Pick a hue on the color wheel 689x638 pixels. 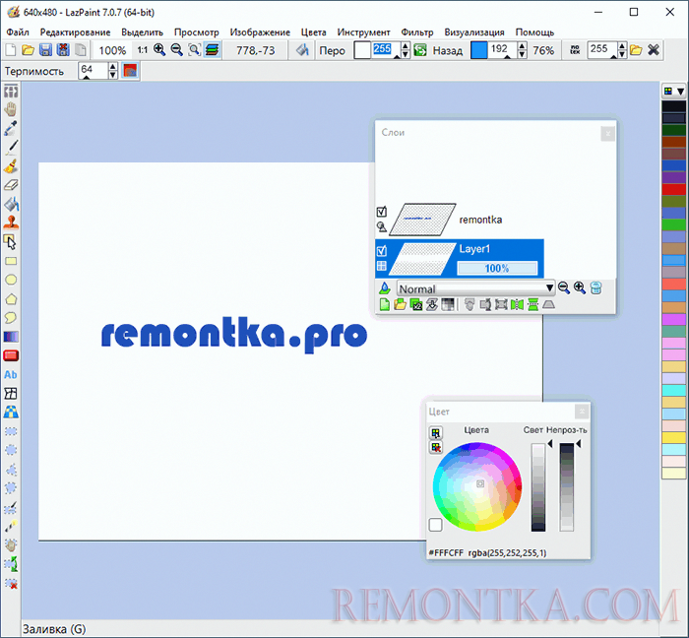pyautogui.click(x=477, y=486)
